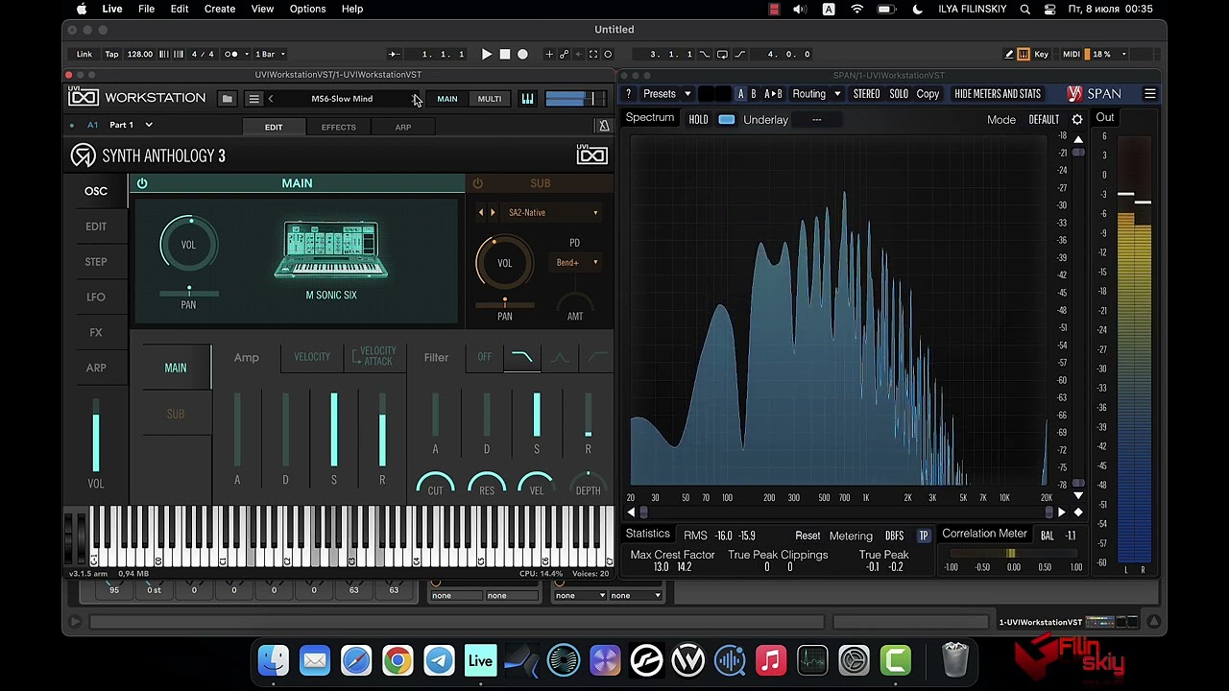Screen dimensions: 1229x691
Task: Click the metronome icon in UVI Workstation
Action: point(604,127)
